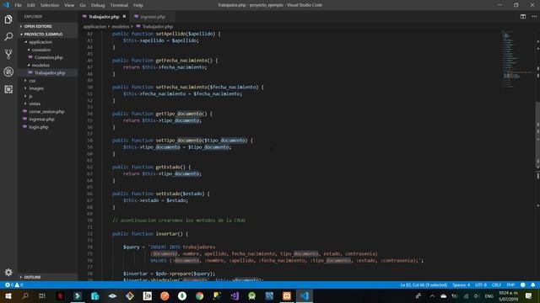The image size is (540, 303).
Task: Collapse the applicacion folder
Action: pyautogui.click(x=47, y=42)
